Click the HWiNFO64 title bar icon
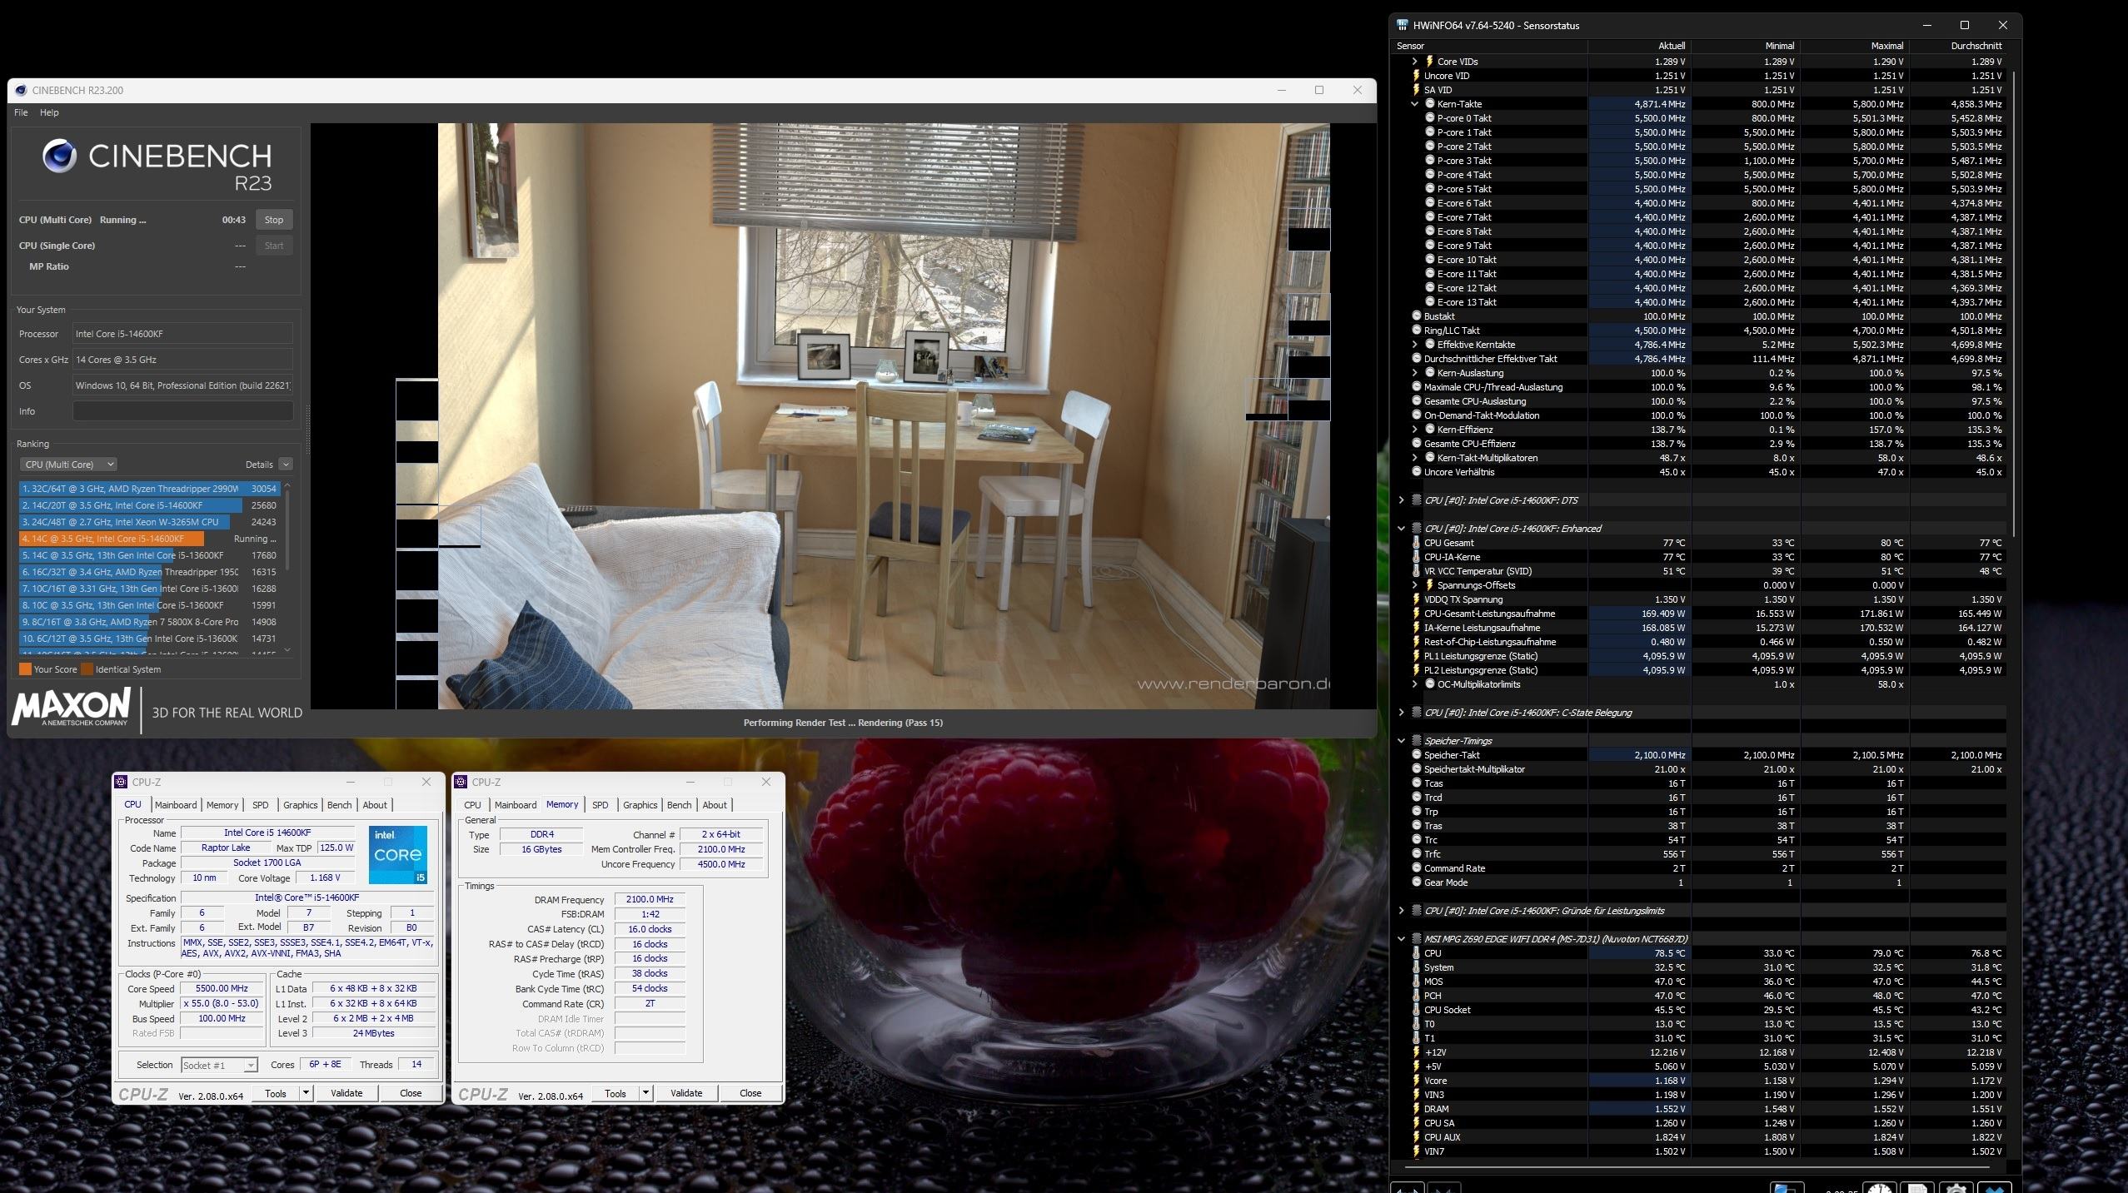This screenshot has width=2128, height=1193. (x=1402, y=25)
